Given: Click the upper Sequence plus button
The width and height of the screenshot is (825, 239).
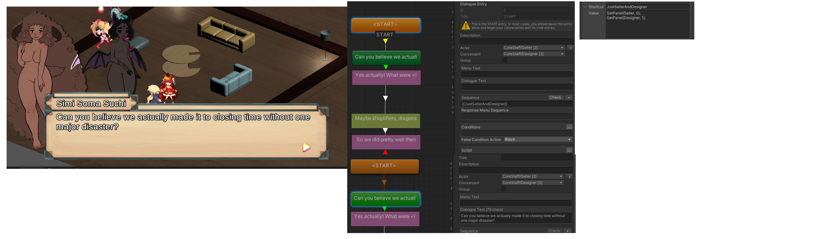Looking at the screenshot, I should tap(569, 98).
